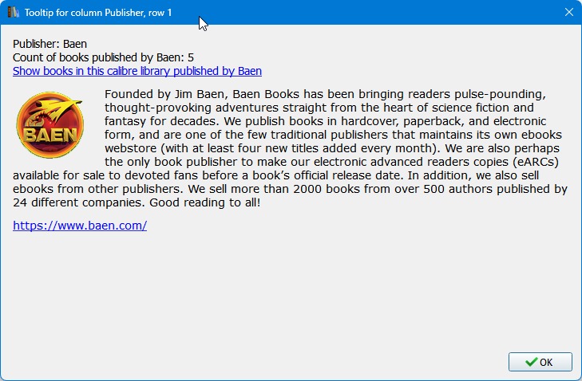Click the calibre books icon in title bar
The height and width of the screenshot is (381, 582).
click(x=13, y=12)
